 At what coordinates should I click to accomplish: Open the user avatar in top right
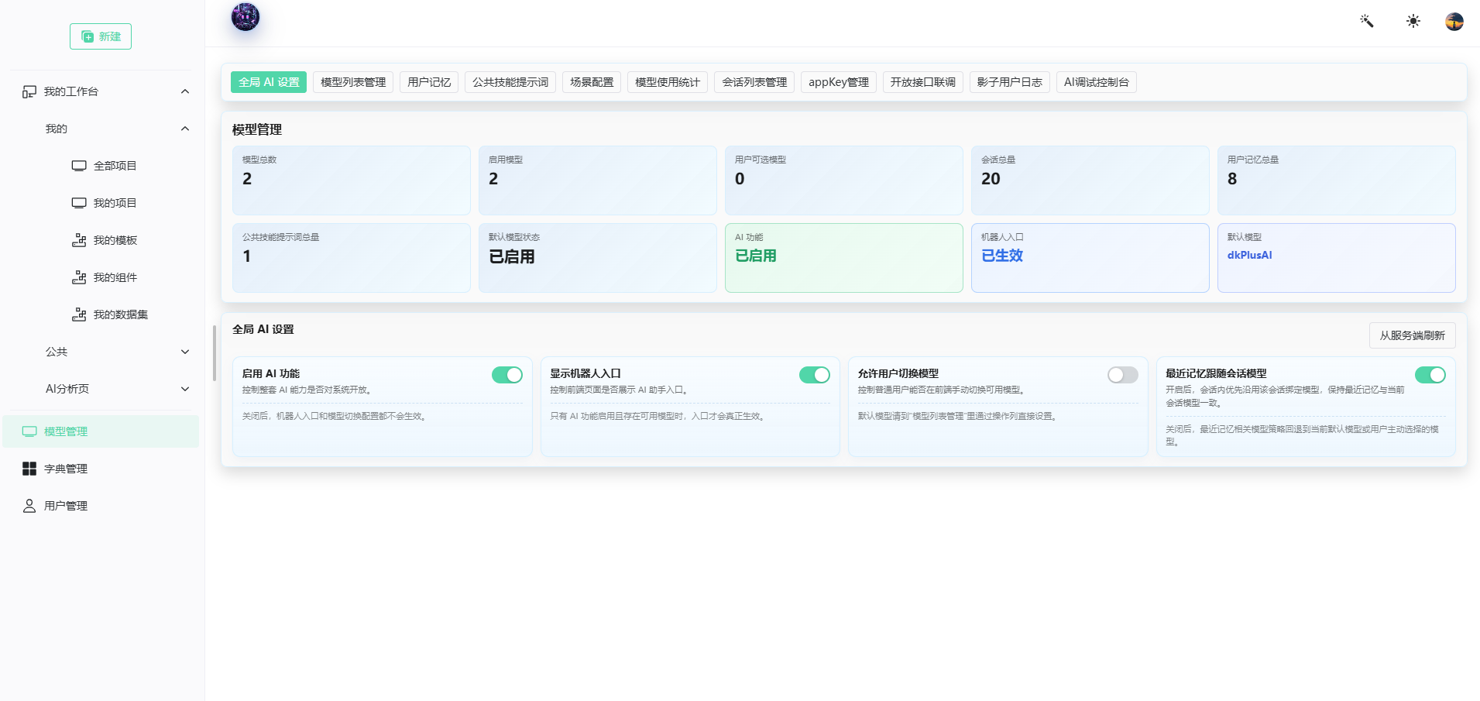tap(1454, 22)
